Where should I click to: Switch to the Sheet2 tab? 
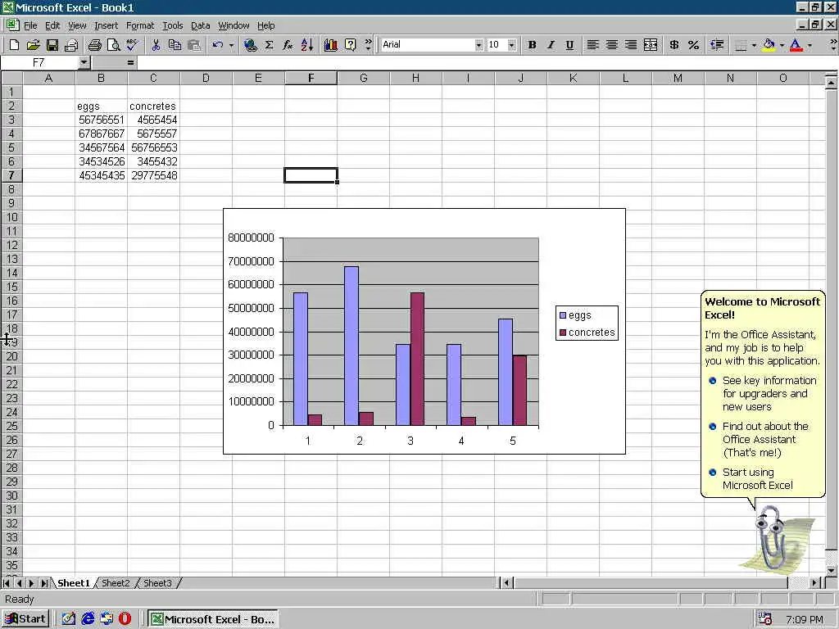click(116, 583)
